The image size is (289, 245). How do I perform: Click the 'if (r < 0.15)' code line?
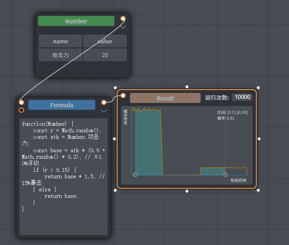tap(55, 170)
